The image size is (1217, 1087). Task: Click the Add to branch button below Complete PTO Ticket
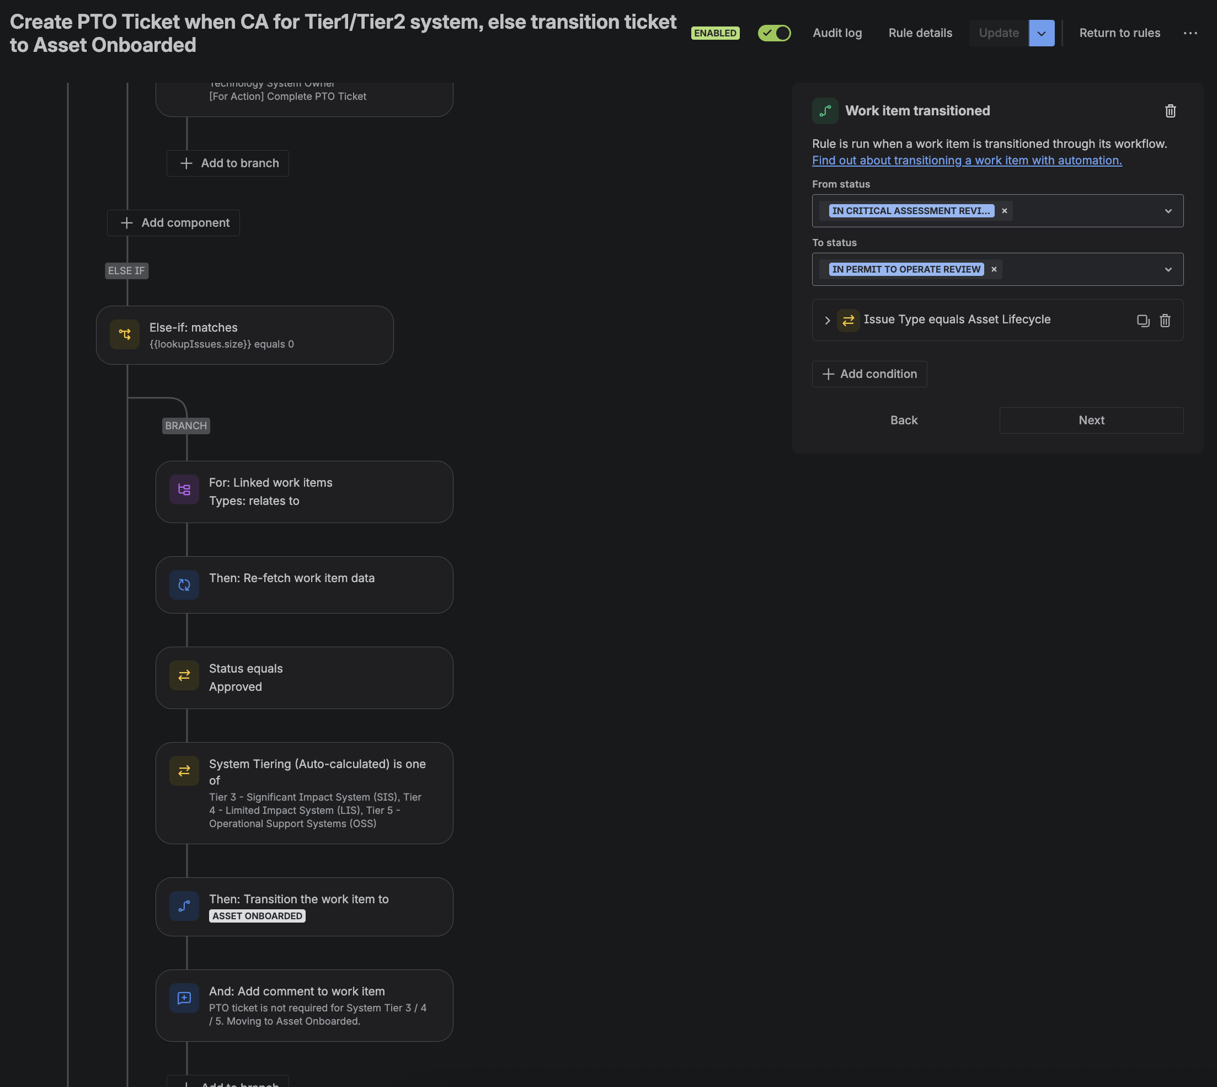(x=227, y=163)
